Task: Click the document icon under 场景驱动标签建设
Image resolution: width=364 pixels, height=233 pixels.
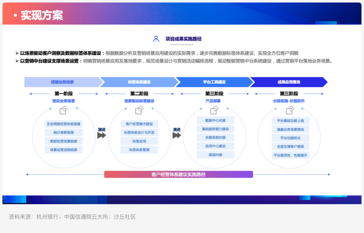Action: (x=139, y=110)
